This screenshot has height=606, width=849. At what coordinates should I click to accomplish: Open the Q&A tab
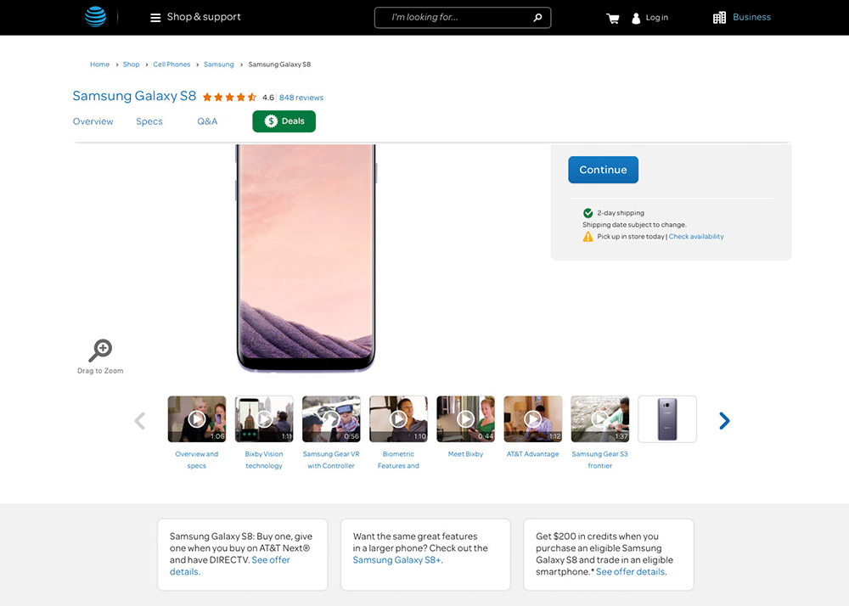(x=207, y=121)
